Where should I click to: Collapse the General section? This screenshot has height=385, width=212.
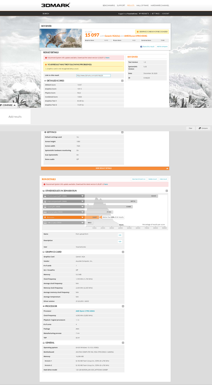(123, 343)
